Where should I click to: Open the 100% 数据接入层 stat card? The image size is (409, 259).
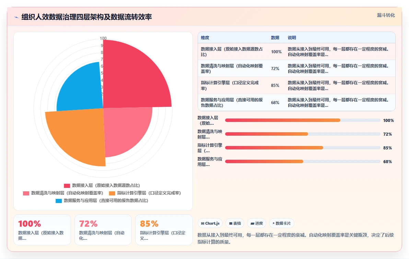coord(42,230)
